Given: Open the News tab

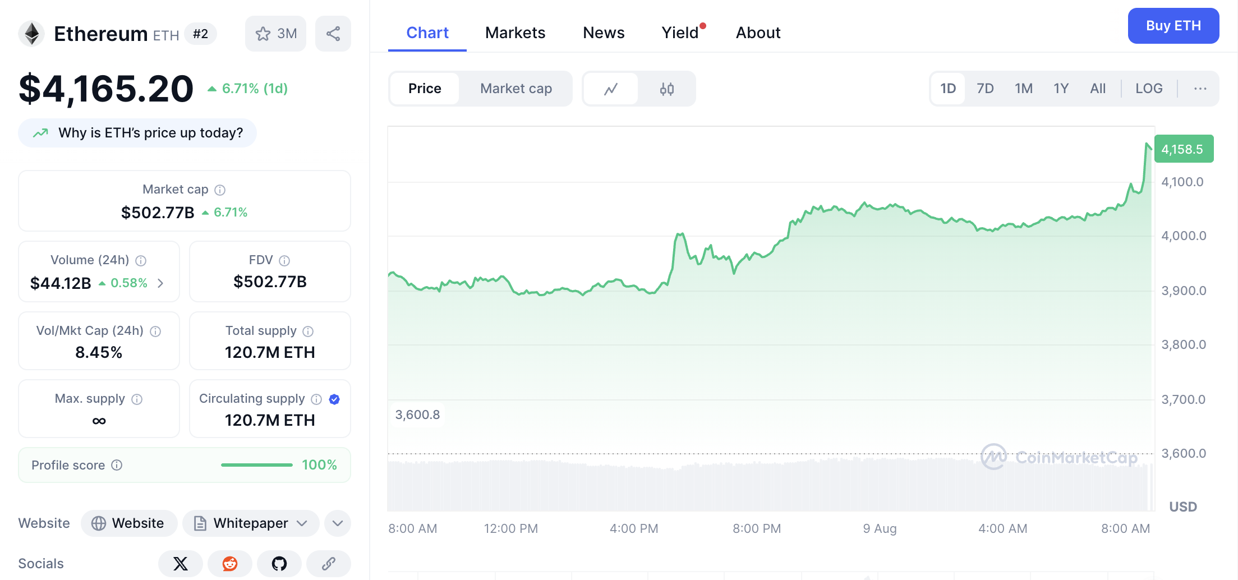Looking at the screenshot, I should pos(604,33).
